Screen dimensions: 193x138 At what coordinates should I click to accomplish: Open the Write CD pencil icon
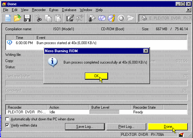point(70,18)
